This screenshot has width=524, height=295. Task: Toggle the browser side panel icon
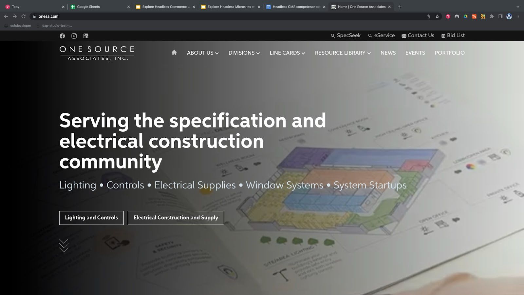coord(500,16)
